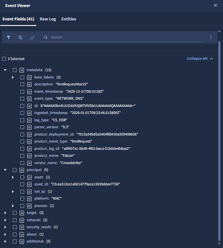The image size is (223, 248).
Task: Check the log_type CS_EDR checkbox
Action: point(22,120)
